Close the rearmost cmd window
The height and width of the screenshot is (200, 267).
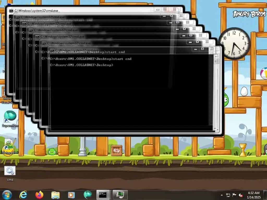(175, 9)
